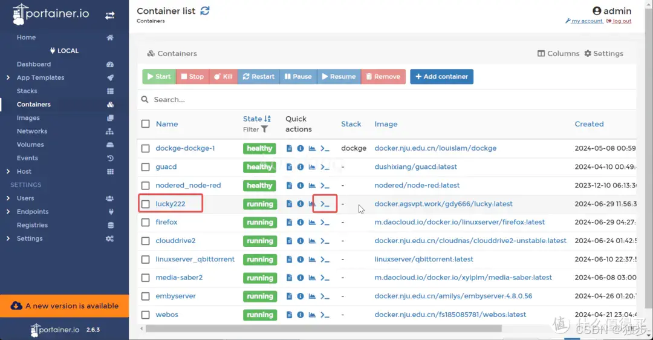The image size is (653, 340).
Task: Click the Stop button
Action: [192, 77]
